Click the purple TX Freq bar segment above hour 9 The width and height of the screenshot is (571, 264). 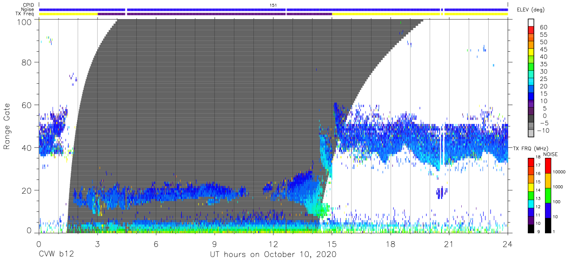click(x=215, y=14)
